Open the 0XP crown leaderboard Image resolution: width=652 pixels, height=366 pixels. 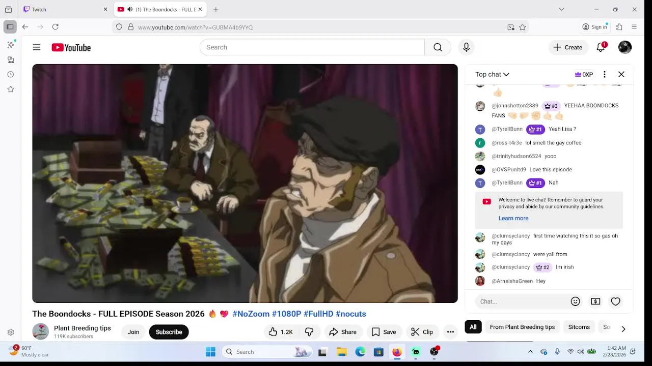[x=584, y=74]
